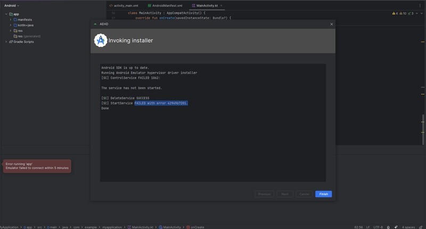426x229 pixels.
Task: Click the Gradle Scripts elephant icon
Action: [11, 42]
